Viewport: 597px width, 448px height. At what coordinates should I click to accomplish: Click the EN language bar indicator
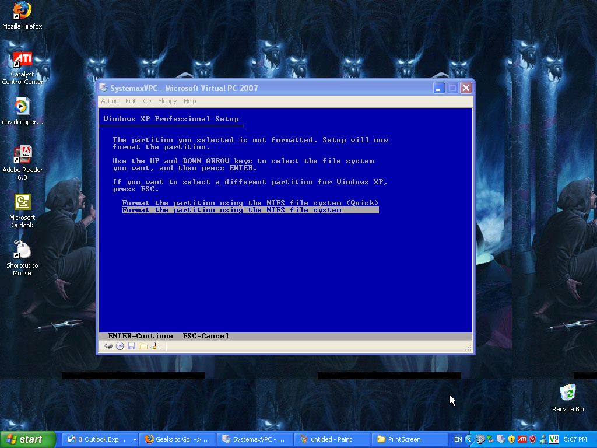pyautogui.click(x=458, y=439)
